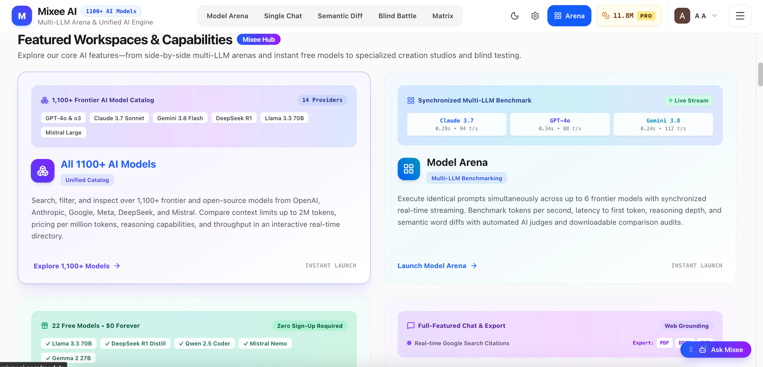Viewport: 763px width, 367px height.
Task: Click the cubes icon in the Frontier AI Model Catalog banner
Action: pyautogui.click(x=45, y=100)
